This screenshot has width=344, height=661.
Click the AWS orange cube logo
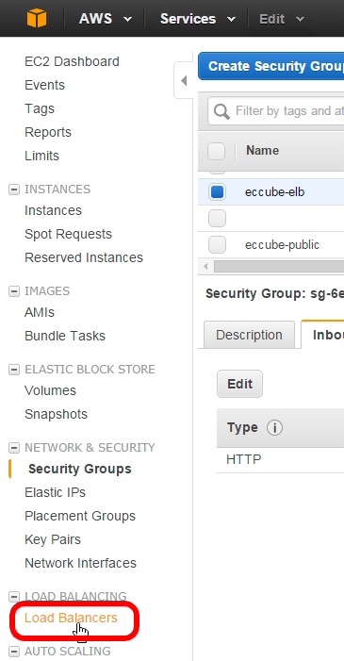coord(37,19)
